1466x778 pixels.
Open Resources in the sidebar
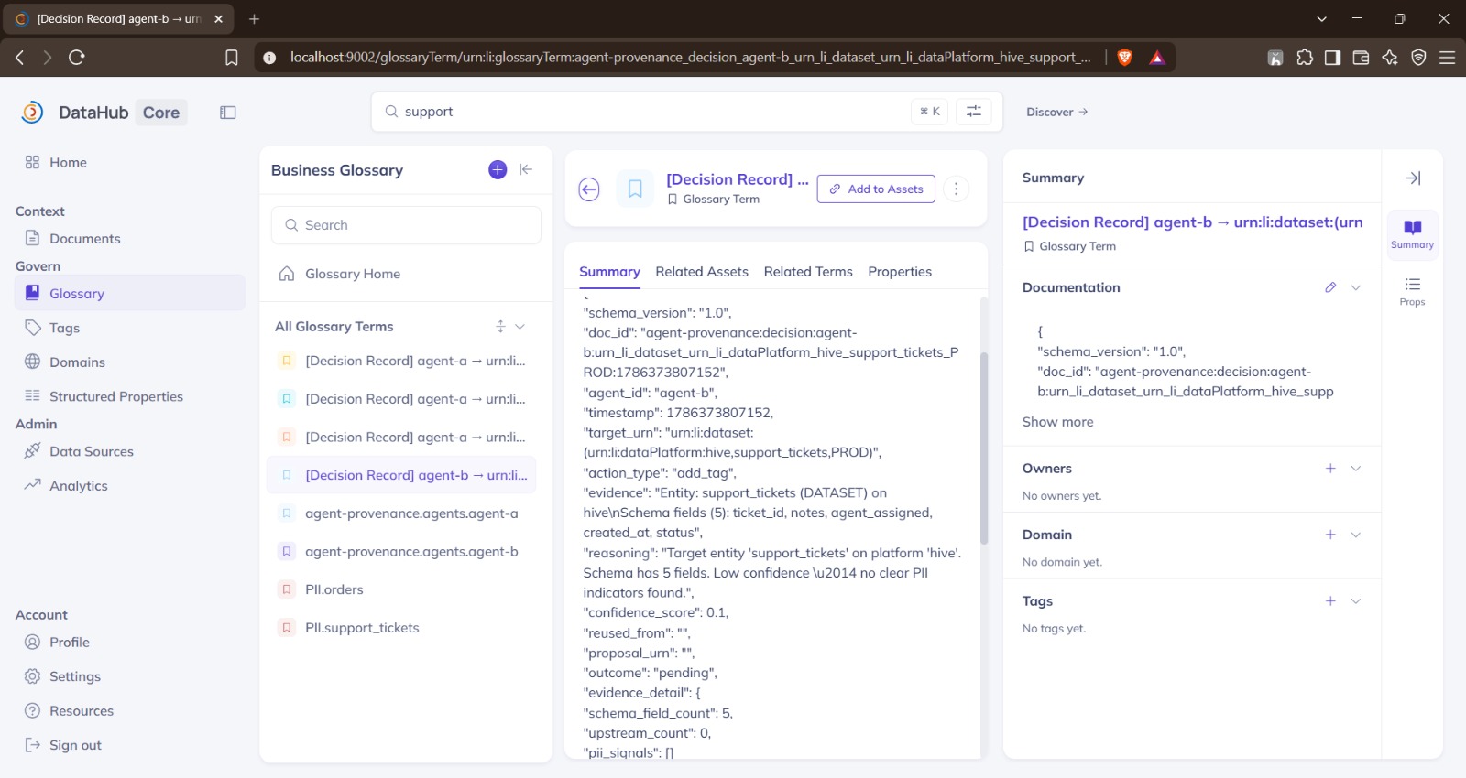click(x=130, y=711)
